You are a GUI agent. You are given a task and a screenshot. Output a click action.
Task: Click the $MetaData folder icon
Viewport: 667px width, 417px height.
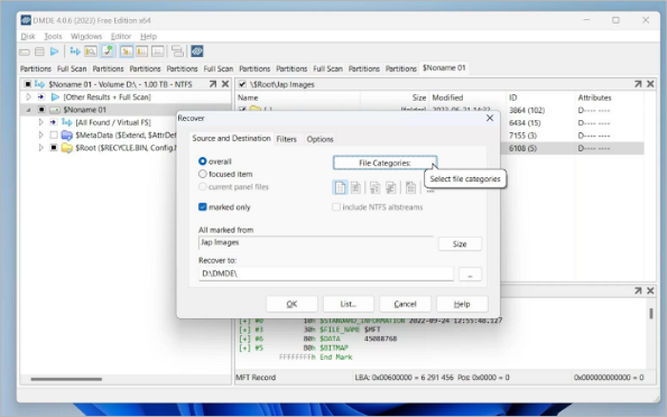[66, 135]
